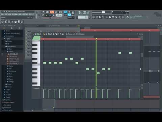Open the piano roll stamp chord selector
The image size is (162, 122).
coord(40,34)
